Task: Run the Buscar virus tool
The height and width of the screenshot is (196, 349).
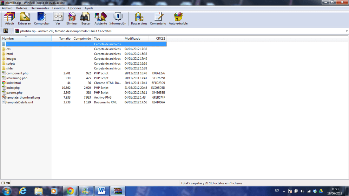Action: point(139,19)
